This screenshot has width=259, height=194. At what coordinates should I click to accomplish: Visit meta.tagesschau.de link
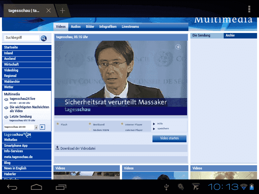point(27,157)
